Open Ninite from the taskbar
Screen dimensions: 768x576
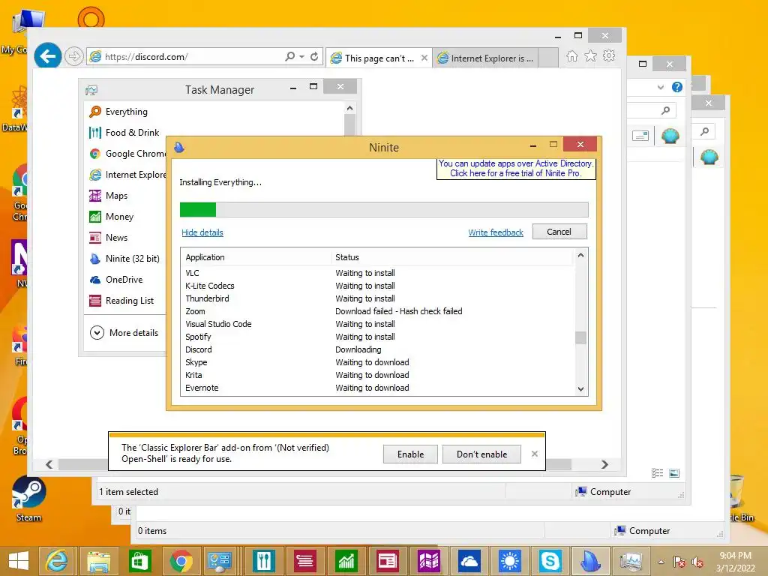point(590,561)
